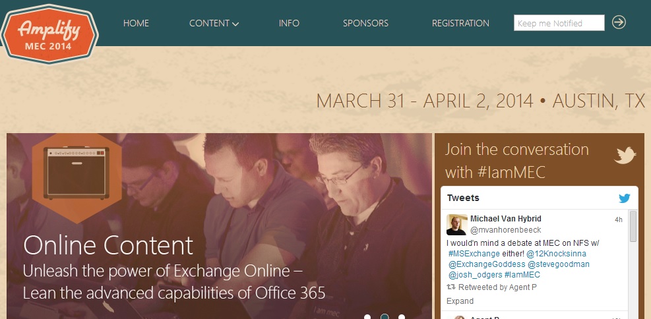Click the Amplify MEC 2014 logo
This screenshot has height=319, width=651.
point(49,34)
